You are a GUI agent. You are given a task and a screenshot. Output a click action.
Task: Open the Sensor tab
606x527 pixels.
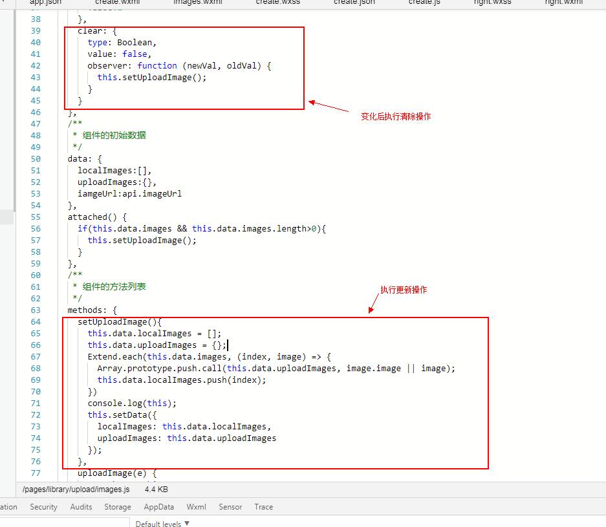pos(230,507)
